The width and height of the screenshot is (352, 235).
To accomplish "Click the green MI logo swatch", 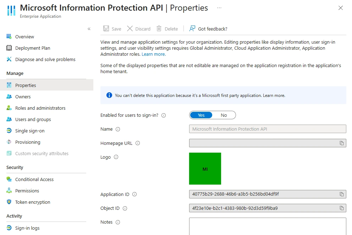I will point(205,169).
